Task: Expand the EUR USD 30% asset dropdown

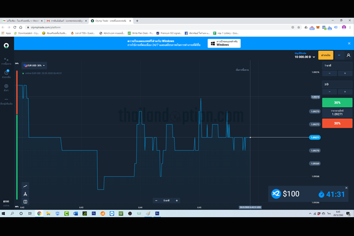Action: [x=34, y=65]
